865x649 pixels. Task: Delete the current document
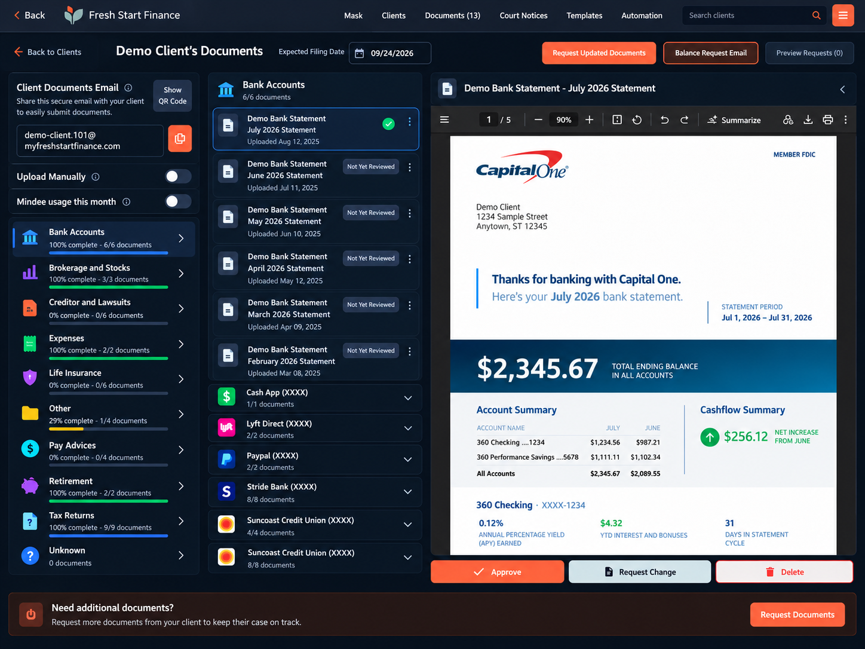[x=784, y=572]
